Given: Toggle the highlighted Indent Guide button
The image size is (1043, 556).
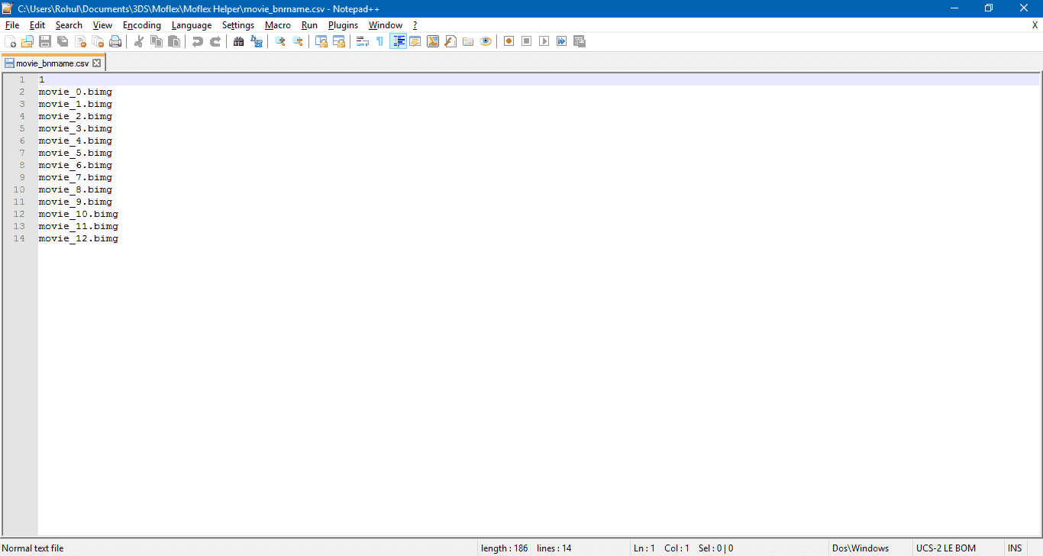Looking at the screenshot, I should coord(398,41).
